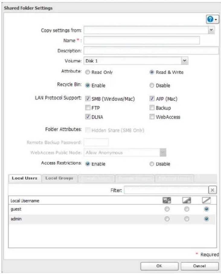This screenshot has width=221, height=274.
Task: Give guest read only access
Action: tap(187, 209)
